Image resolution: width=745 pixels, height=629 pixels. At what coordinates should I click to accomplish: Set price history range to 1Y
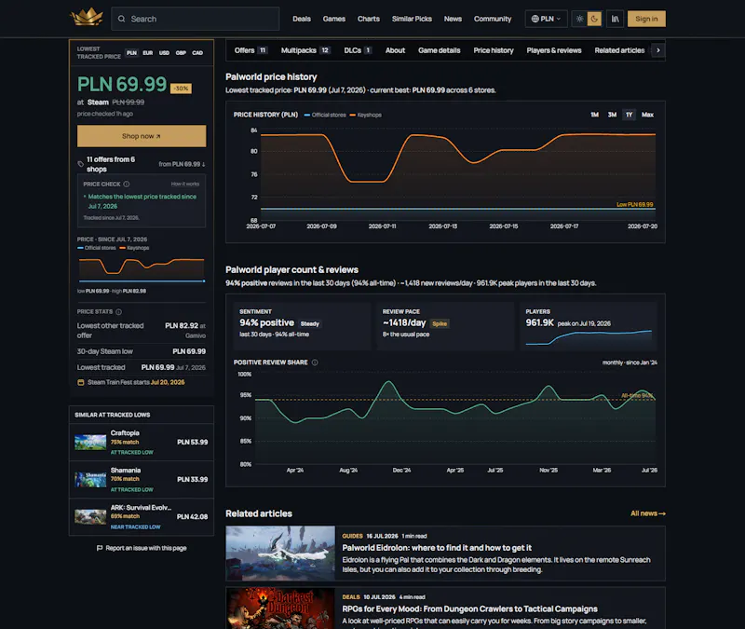630,115
